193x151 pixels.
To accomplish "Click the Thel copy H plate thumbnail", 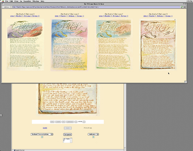I will 25,45.
